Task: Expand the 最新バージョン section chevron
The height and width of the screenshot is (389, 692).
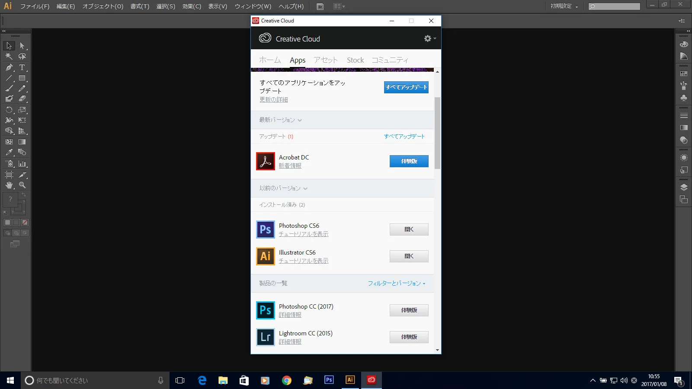Action: (x=300, y=120)
